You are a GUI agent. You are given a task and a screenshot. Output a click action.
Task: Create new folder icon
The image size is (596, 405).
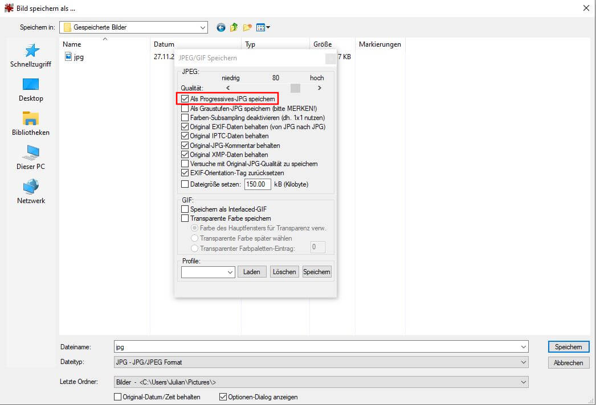coord(247,27)
